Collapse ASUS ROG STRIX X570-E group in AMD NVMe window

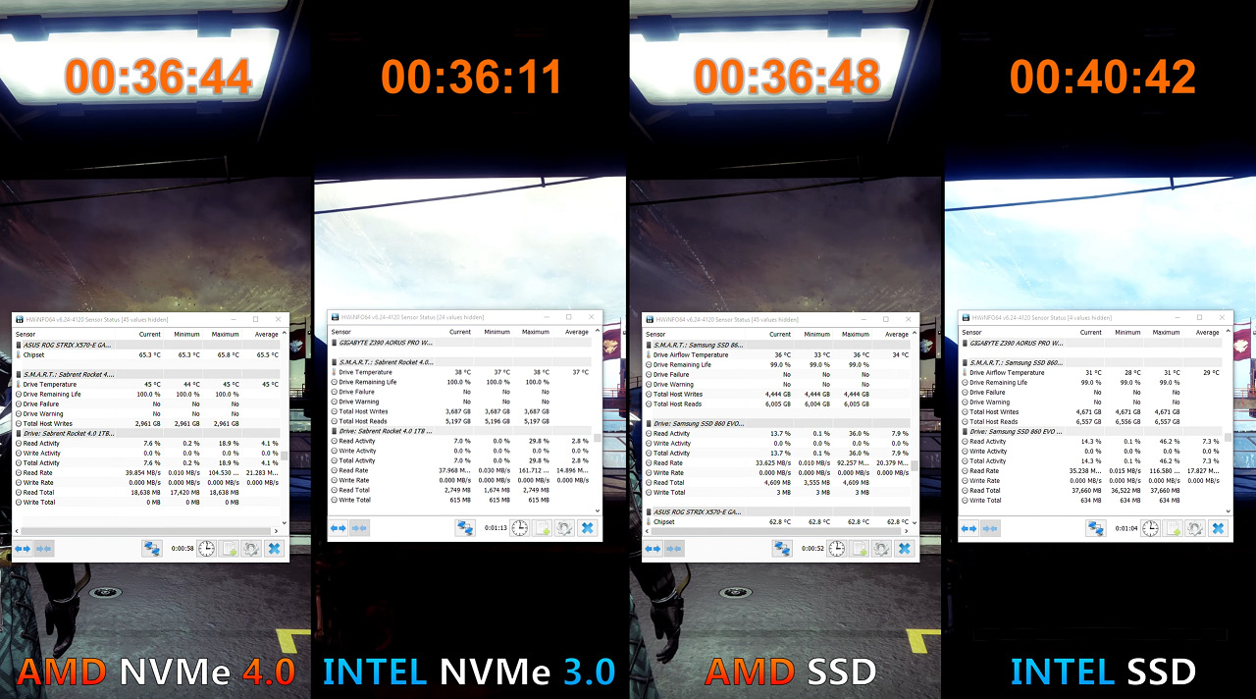click(x=146, y=345)
